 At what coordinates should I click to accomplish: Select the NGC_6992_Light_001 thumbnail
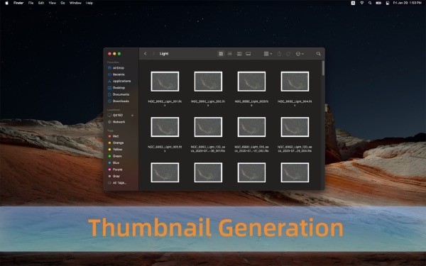(165, 82)
